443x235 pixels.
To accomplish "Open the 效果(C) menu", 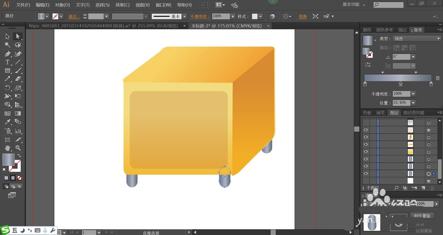I will [x=122, y=5].
